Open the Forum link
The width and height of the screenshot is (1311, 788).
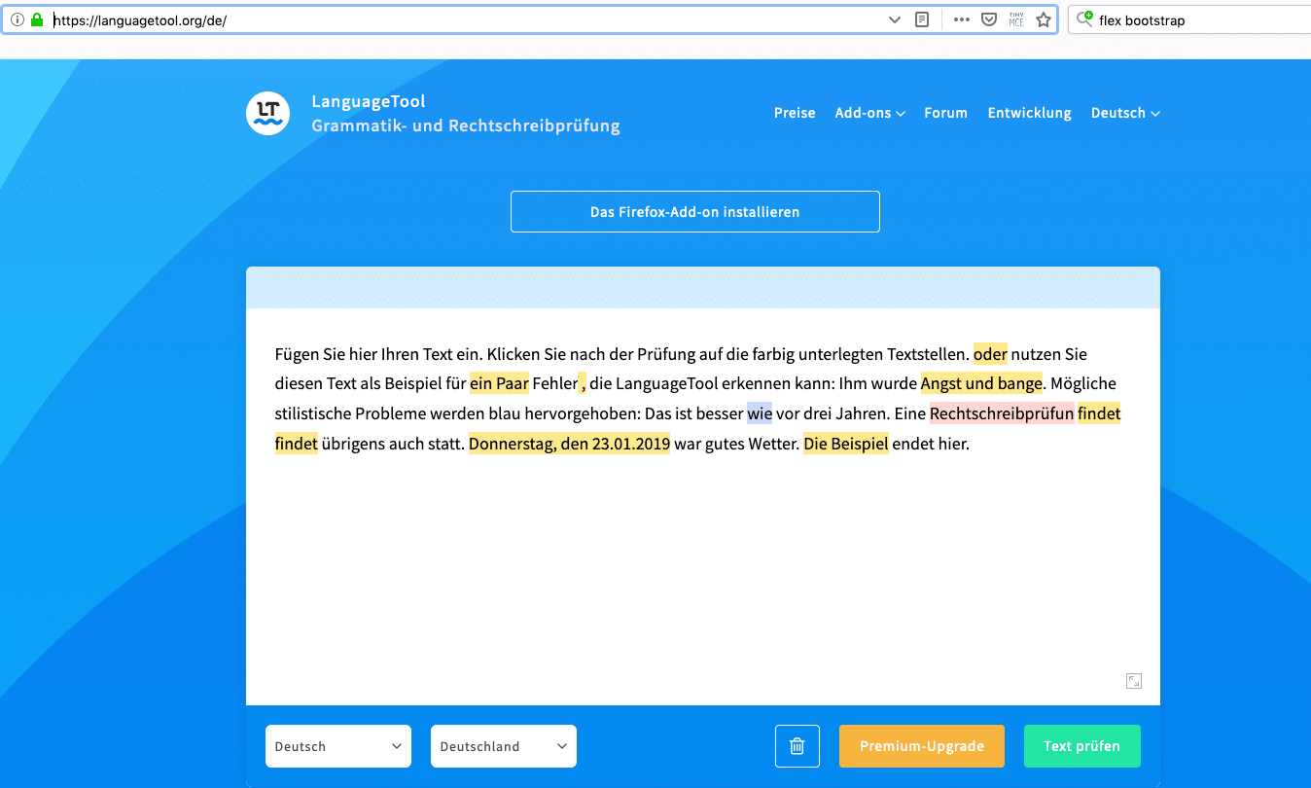click(x=945, y=113)
